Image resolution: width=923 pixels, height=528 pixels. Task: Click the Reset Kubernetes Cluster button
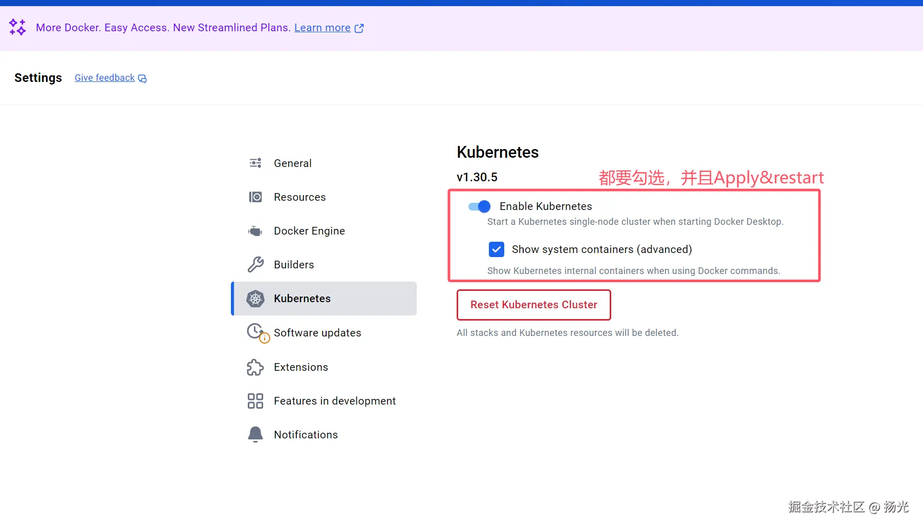coord(534,305)
